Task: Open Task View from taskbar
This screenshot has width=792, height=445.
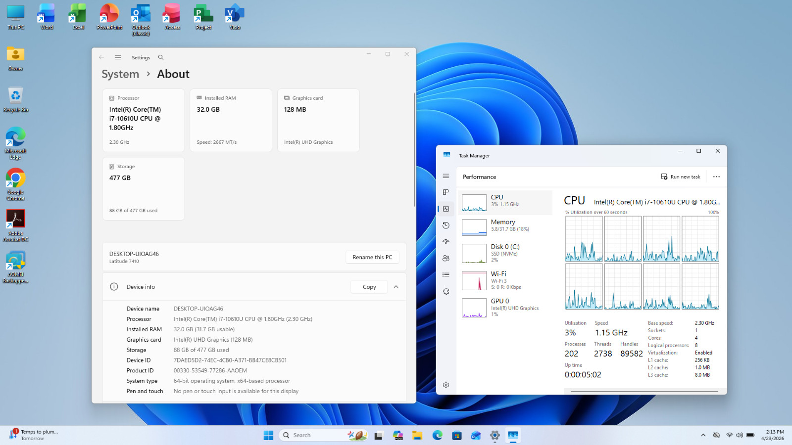Action: point(379,435)
